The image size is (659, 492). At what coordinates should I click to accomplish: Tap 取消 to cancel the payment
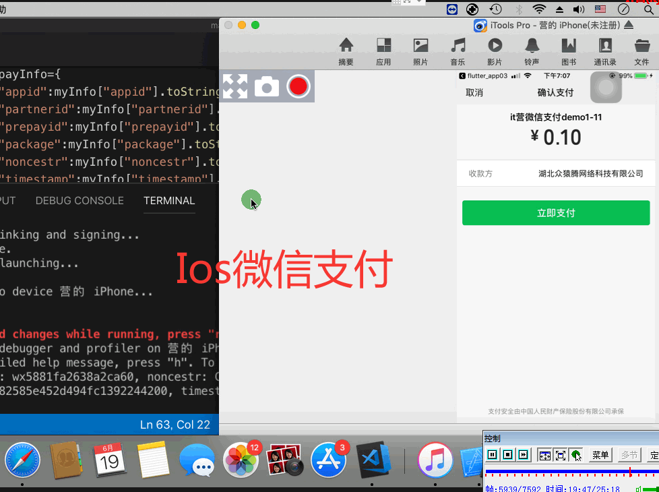pyautogui.click(x=474, y=92)
